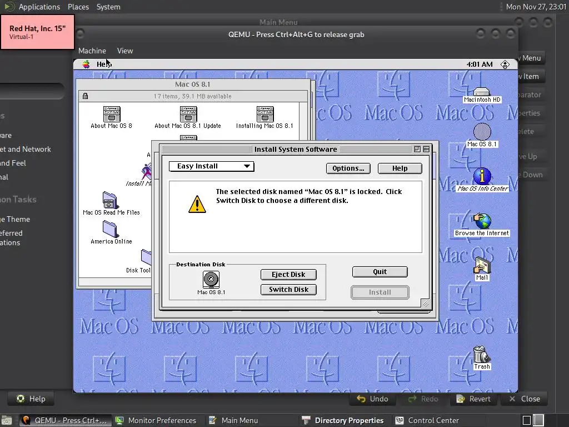Viewport: 569px width, 427px height.
Task: Click the Destination Disk Mac OS 8.1 icon
Action: pos(211,280)
